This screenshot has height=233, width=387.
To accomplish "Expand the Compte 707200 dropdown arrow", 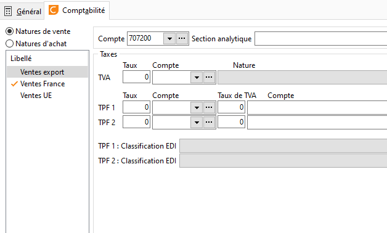I will click(x=169, y=38).
